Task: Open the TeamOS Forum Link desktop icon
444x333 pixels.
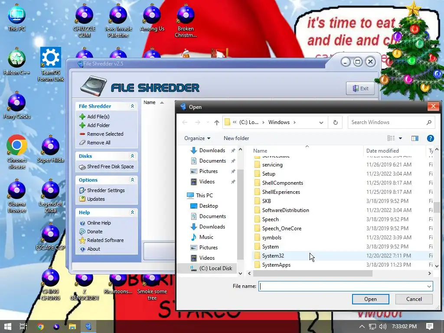Action: (x=51, y=65)
